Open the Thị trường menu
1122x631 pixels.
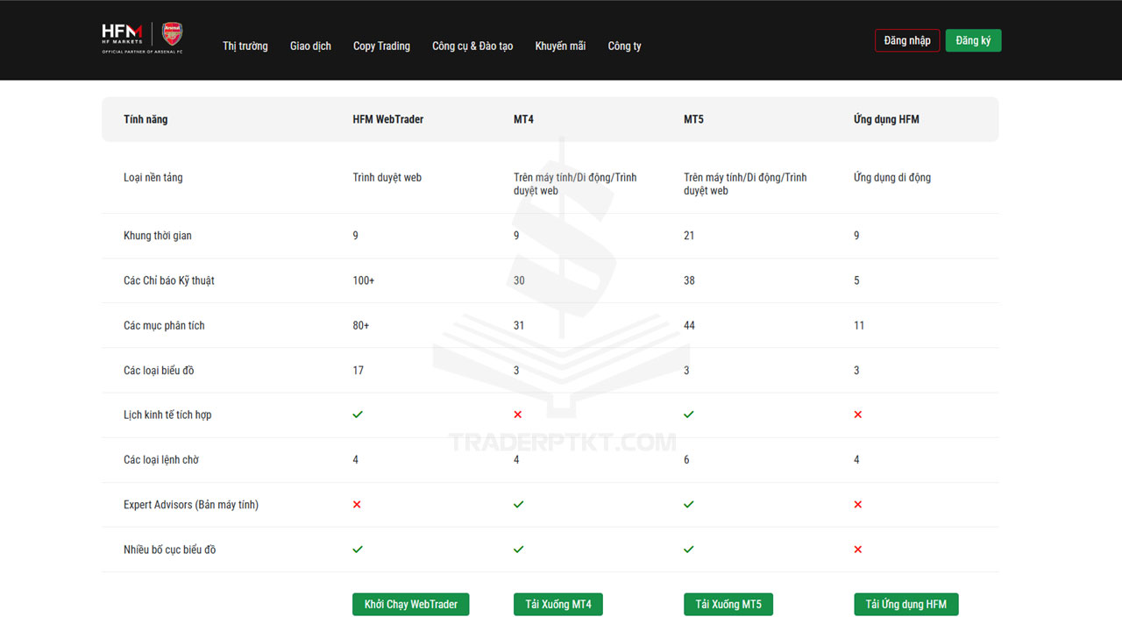pos(245,46)
